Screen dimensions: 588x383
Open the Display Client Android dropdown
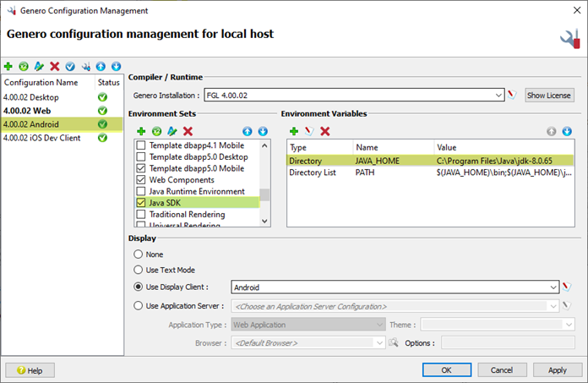553,287
